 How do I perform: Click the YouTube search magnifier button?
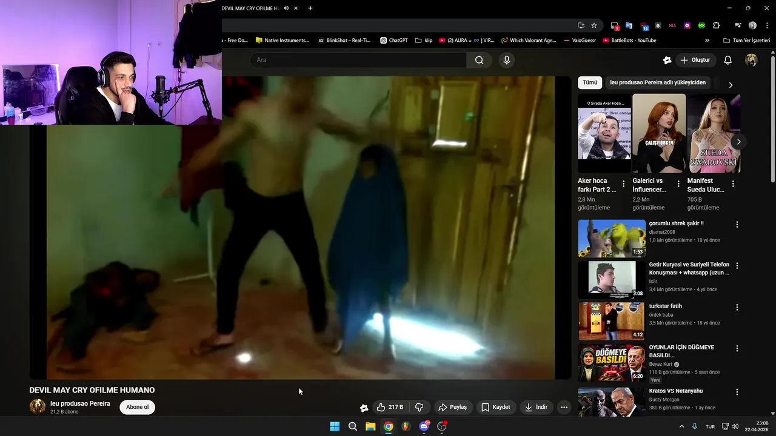[x=479, y=60]
